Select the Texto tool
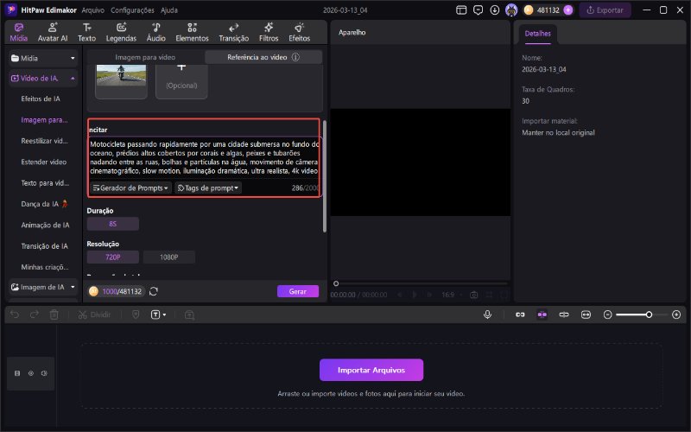This screenshot has height=432, width=691. 87,32
